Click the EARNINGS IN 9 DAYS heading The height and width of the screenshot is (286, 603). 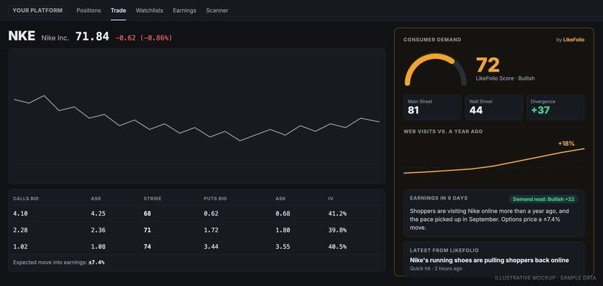[x=439, y=198]
